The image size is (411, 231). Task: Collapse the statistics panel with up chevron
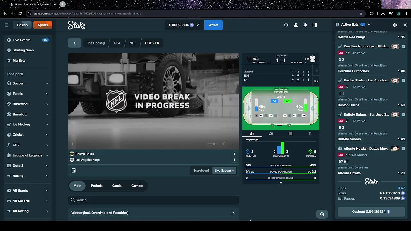point(281,182)
